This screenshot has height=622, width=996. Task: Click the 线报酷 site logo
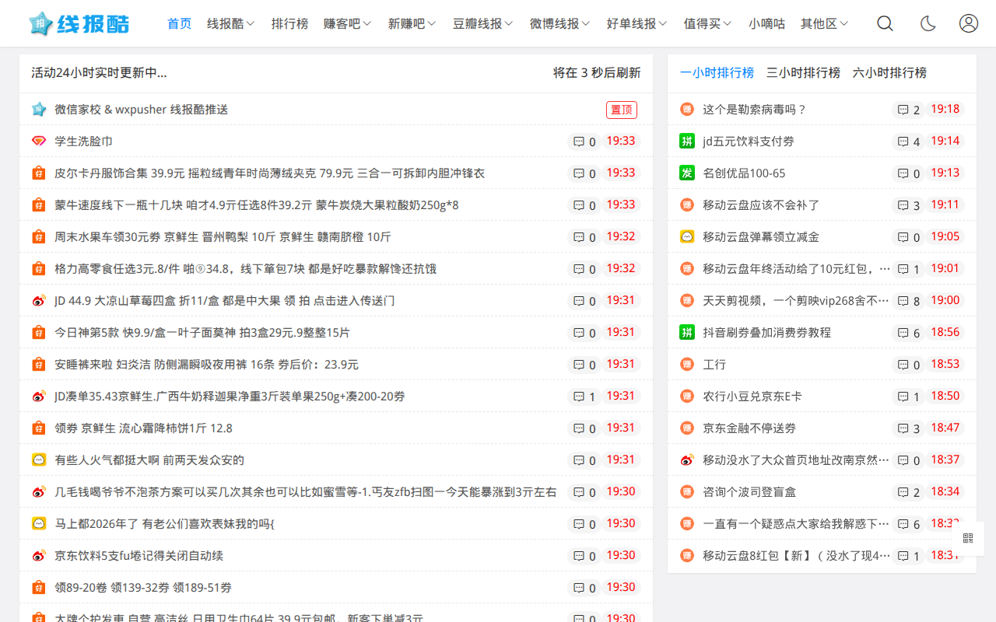78,23
